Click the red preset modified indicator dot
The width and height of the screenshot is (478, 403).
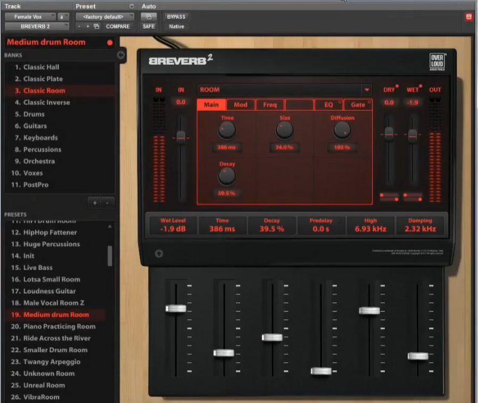pos(110,42)
